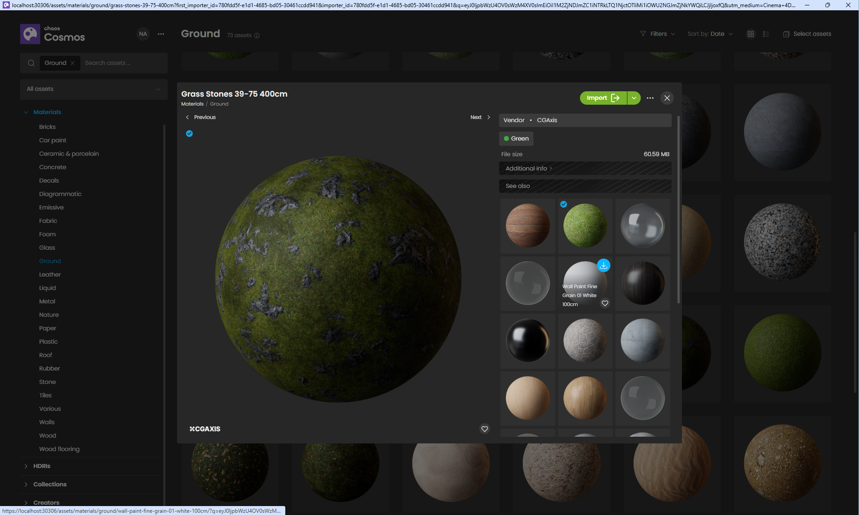The height and width of the screenshot is (515, 859).
Task: Open the header three-dots menu near NA
Action: click(x=161, y=34)
